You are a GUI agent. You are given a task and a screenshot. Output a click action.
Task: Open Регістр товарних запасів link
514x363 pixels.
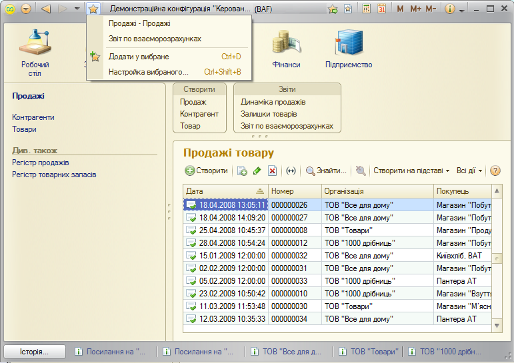click(54, 175)
